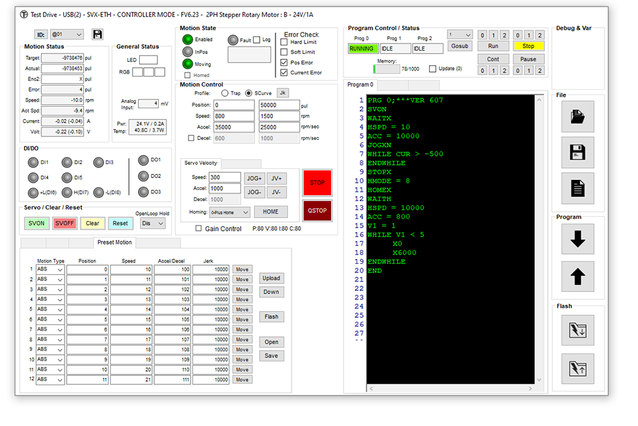The height and width of the screenshot is (426, 638).
Task: Select the Servo Velocity tab
Action: 200,163
